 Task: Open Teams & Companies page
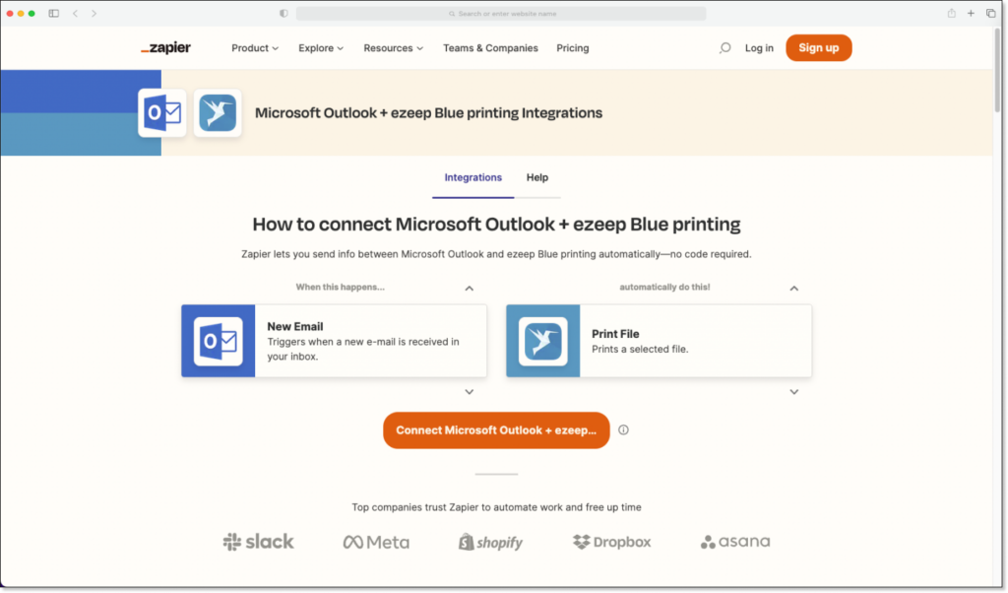(490, 48)
